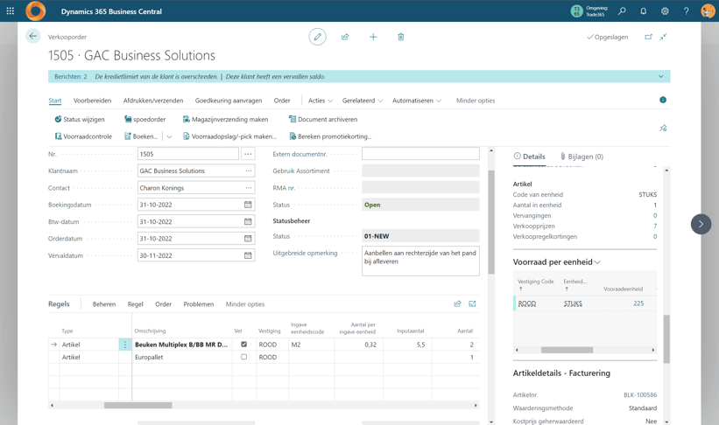
Task: Click the edit pencil icon
Action: coord(317,37)
